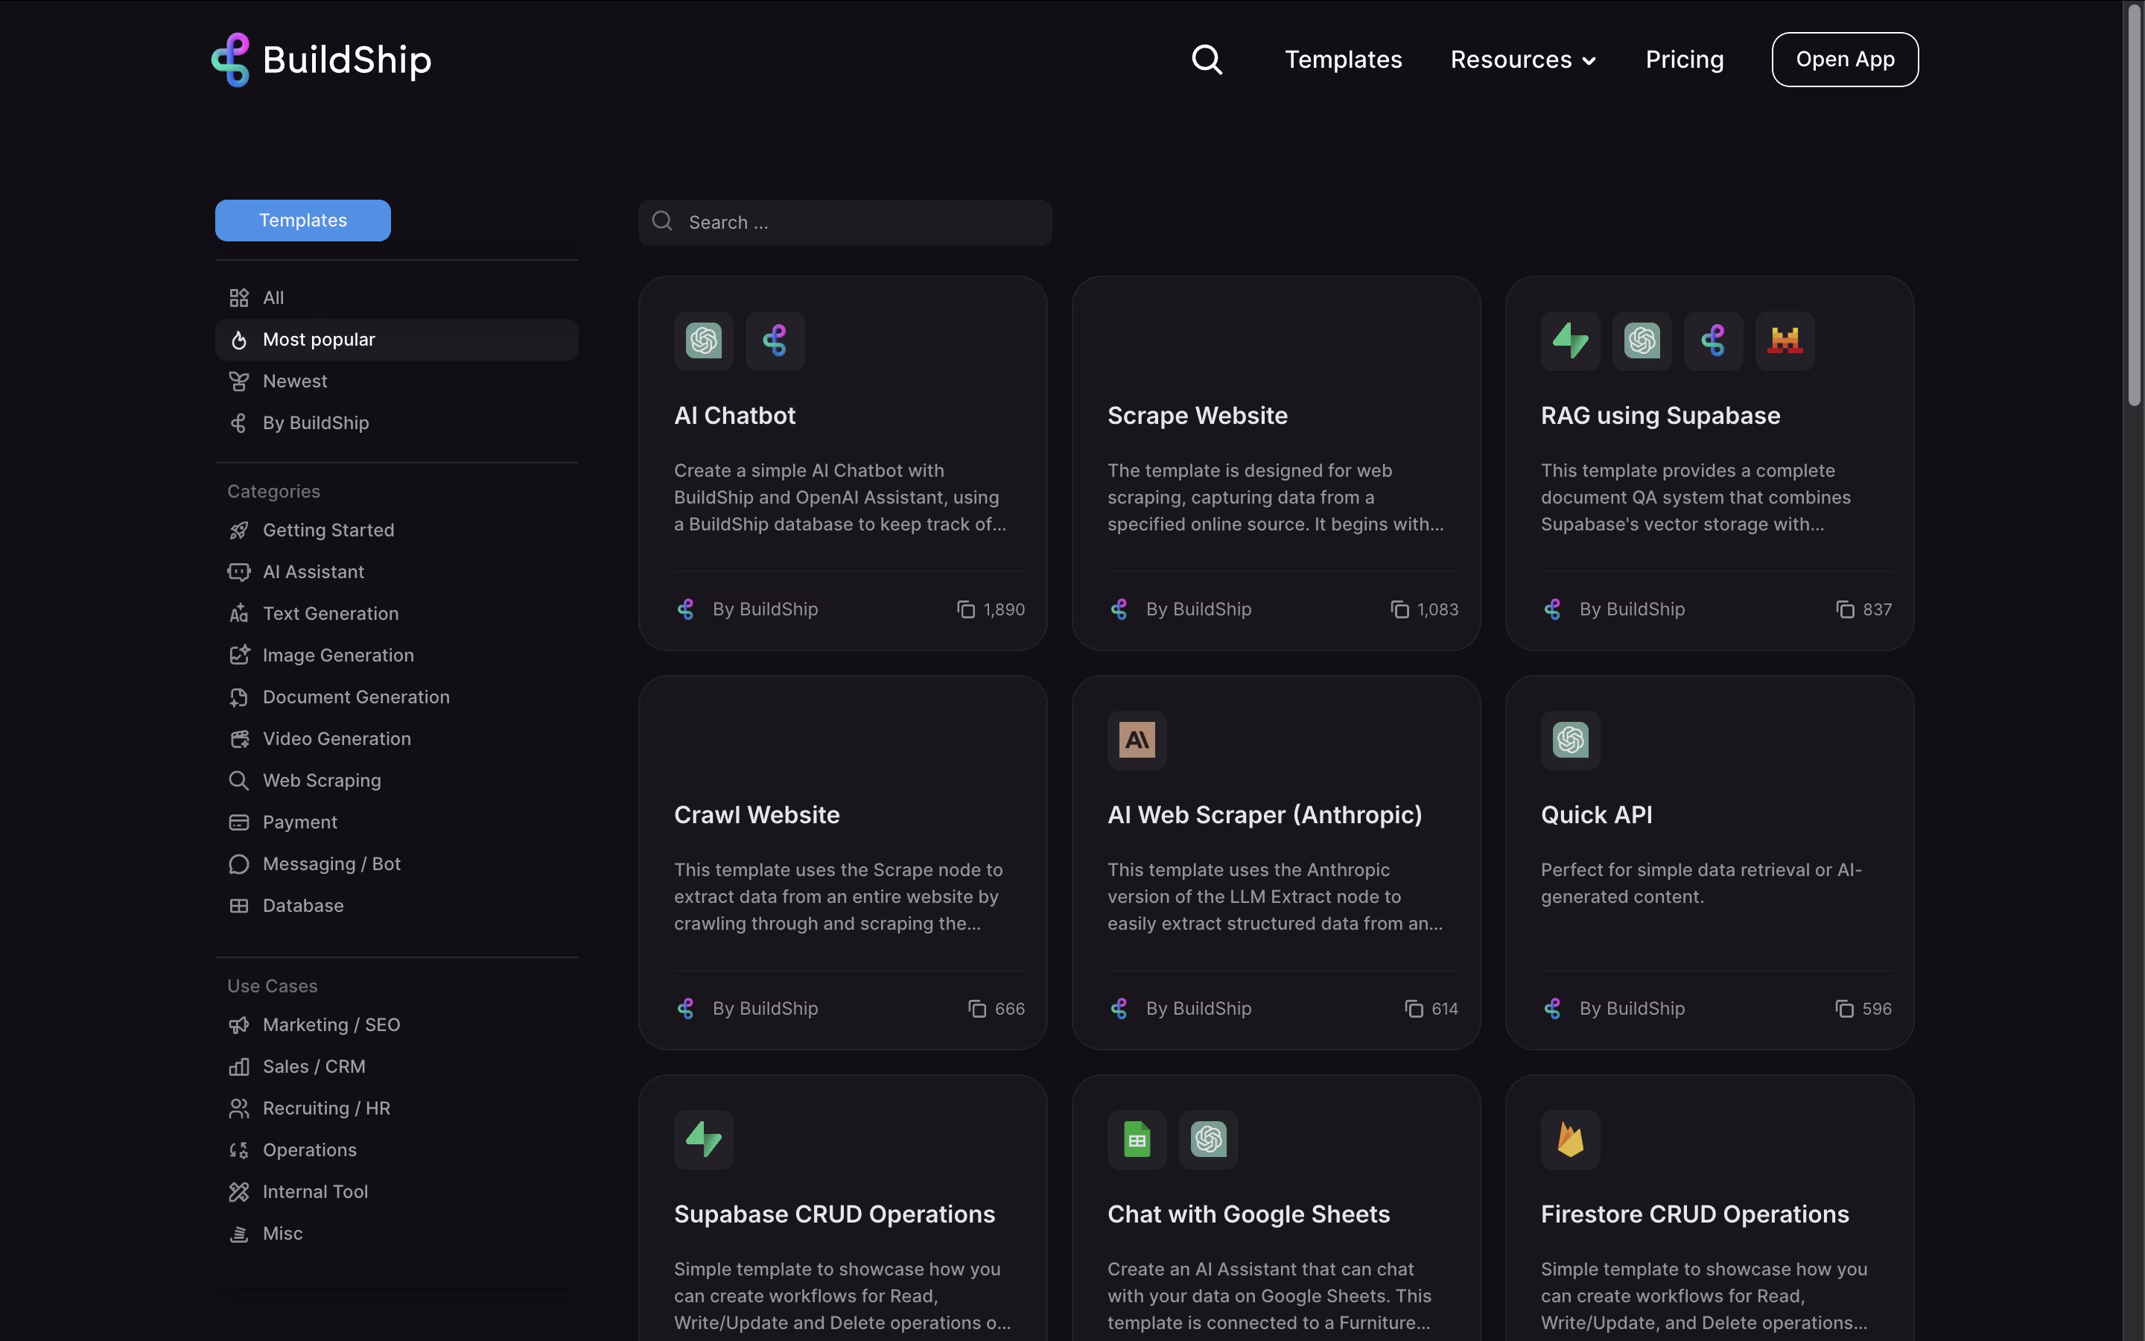Click the OpenAI icon on AI Chatbot card
Screen dimensions: 2145x1341
[704, 340]
